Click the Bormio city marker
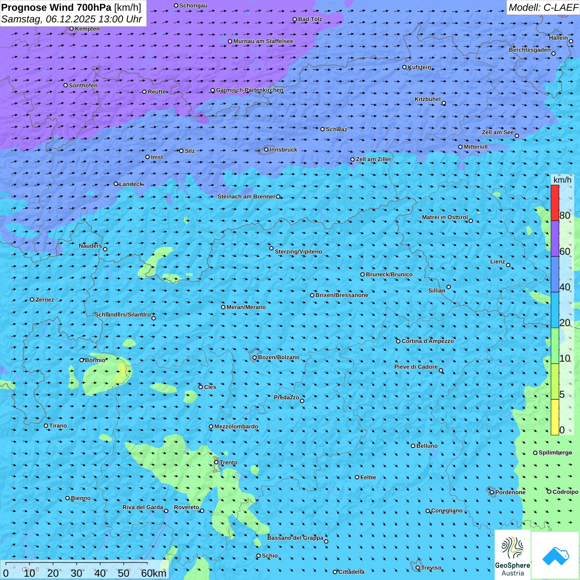The height and width of the screenshot is (580, 580). pos(82,360)
